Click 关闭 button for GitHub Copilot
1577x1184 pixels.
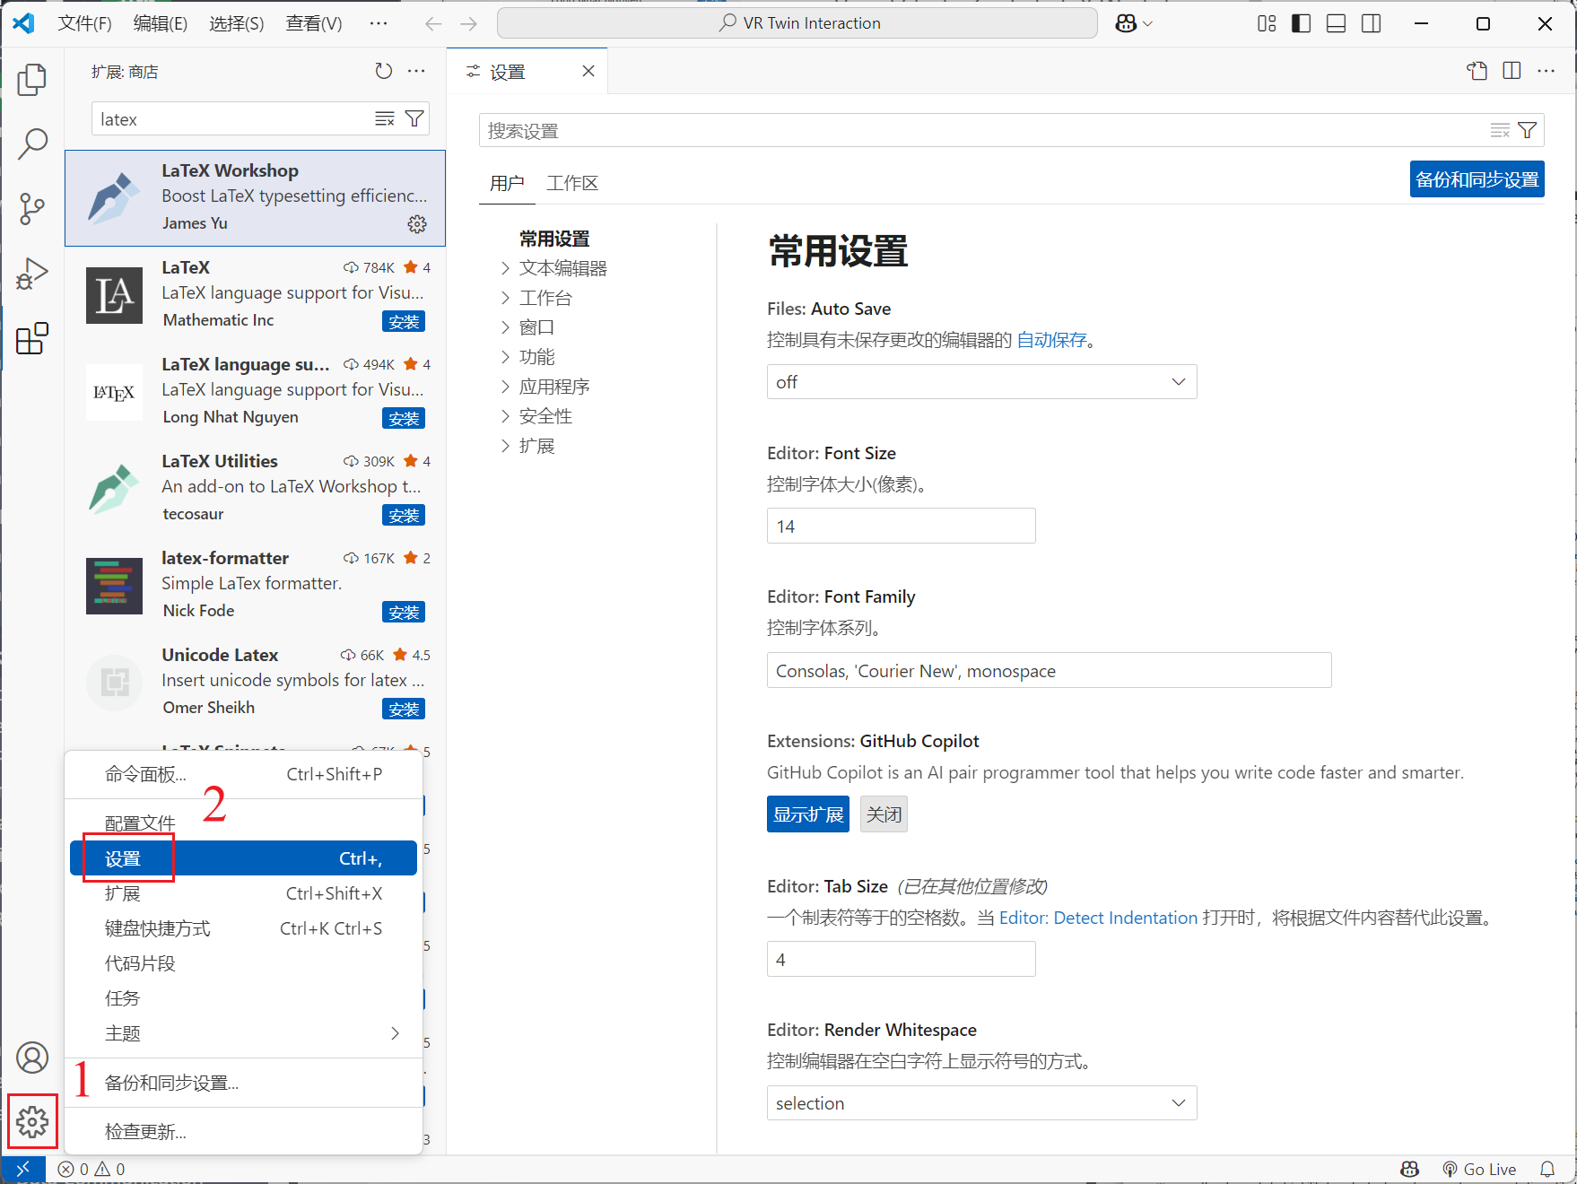(x=884, y=814)
